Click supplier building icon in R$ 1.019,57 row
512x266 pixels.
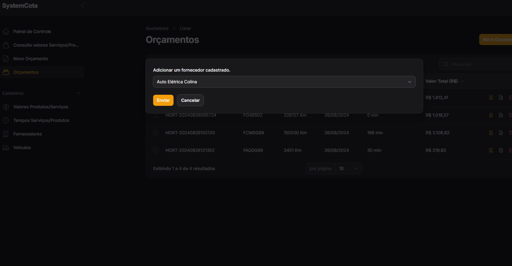[x=491, y=115]
